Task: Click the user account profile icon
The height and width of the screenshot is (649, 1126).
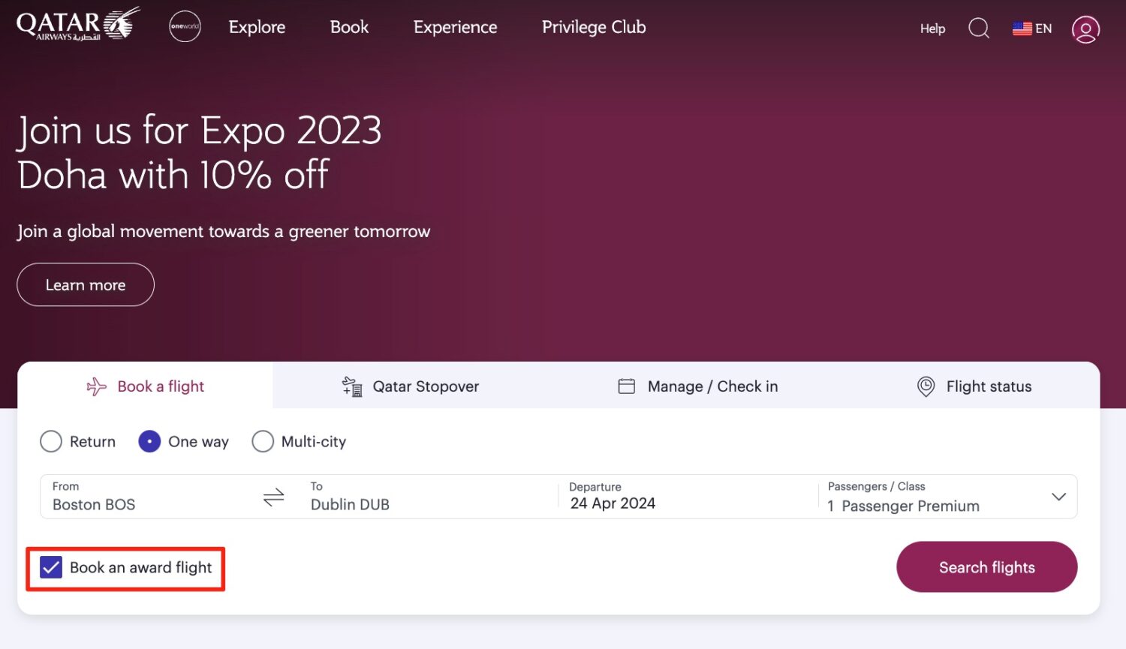Action: (x=1085, y=29)
